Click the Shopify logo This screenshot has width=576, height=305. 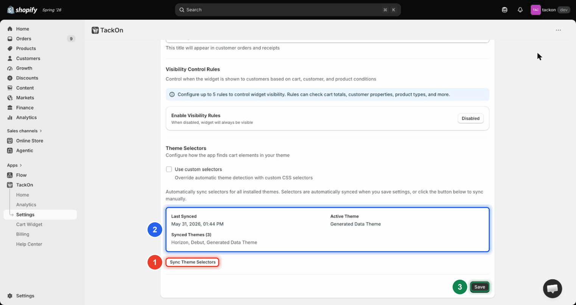(22, 10)
